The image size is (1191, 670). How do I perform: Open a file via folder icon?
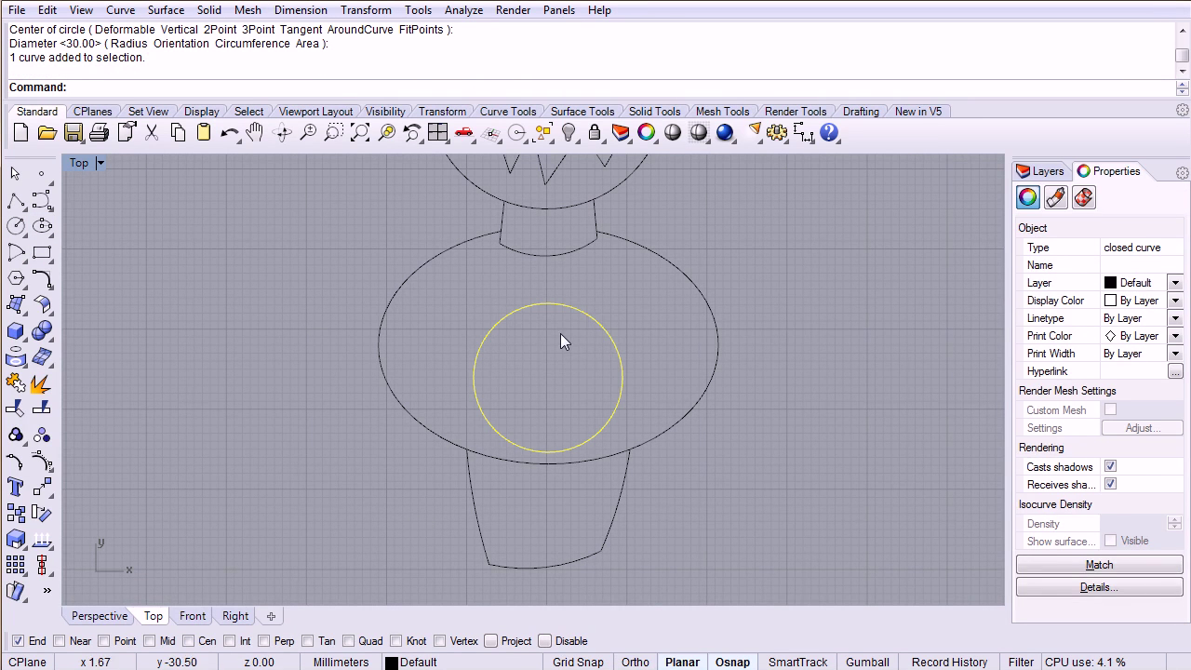(x=47, y=133)
